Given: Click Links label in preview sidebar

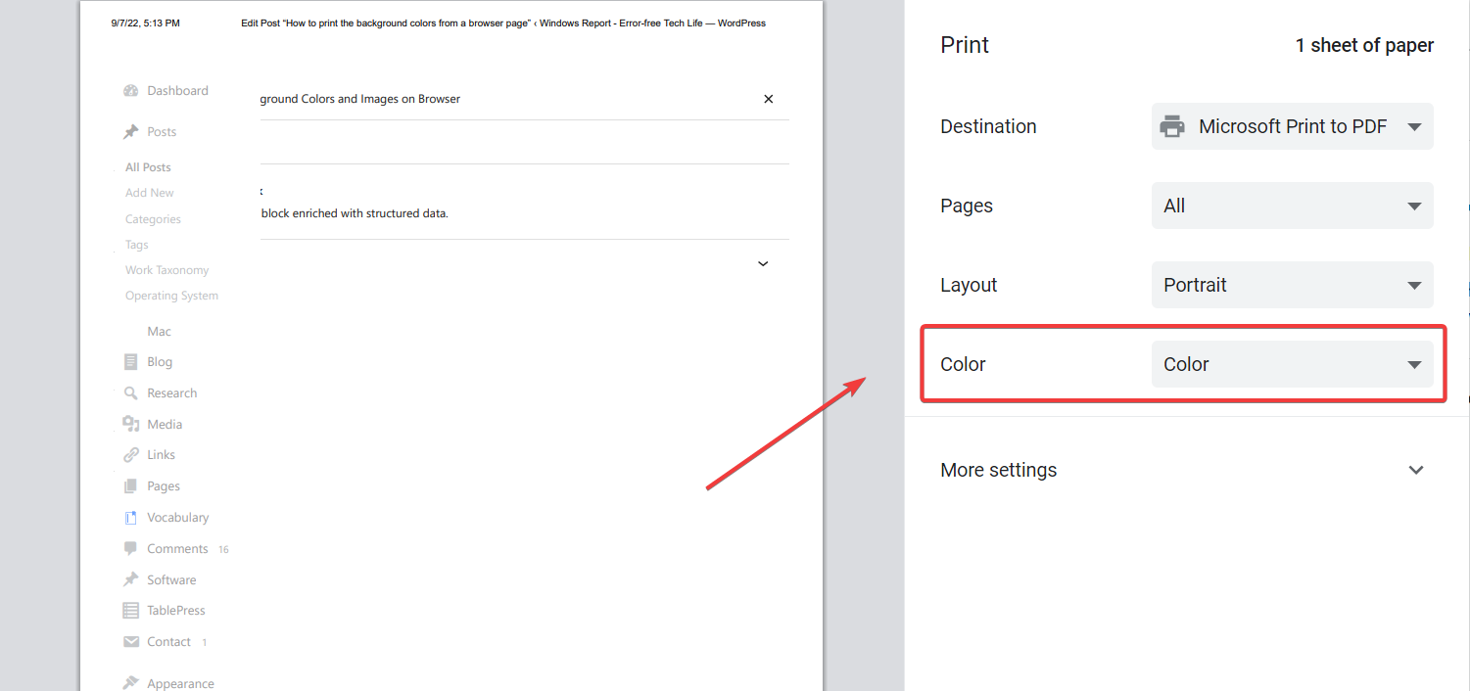Looking at the screenshot, I should click(162, 455).
